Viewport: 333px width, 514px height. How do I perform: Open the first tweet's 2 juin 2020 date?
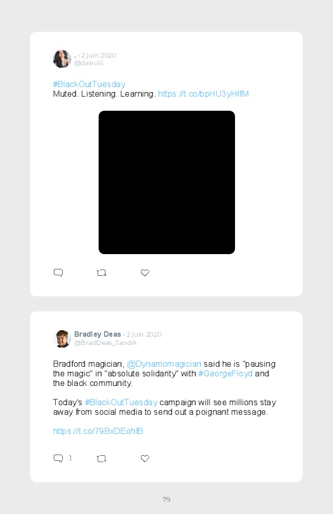point(99,55)
